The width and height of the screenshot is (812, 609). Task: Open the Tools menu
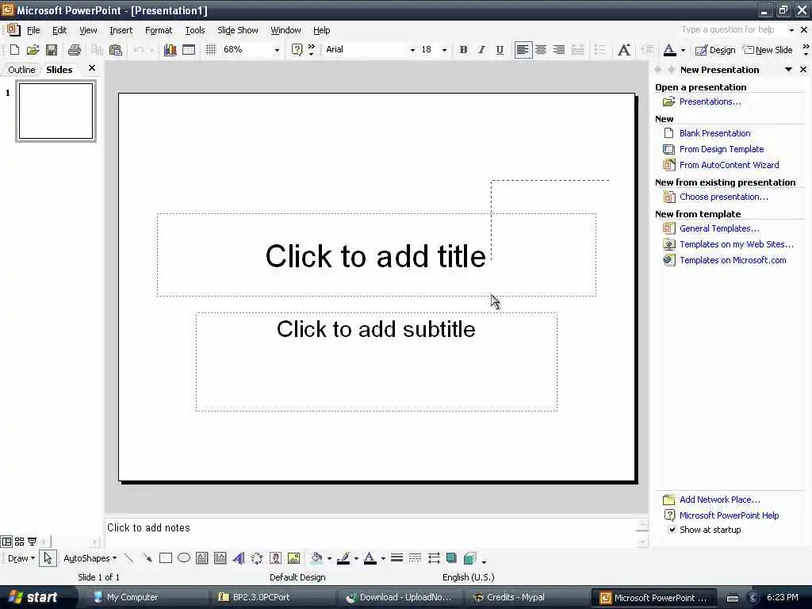195,30
